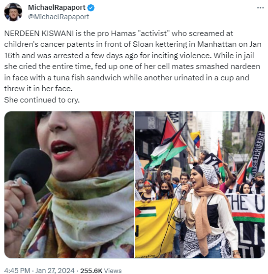Open MichaelRapaport's profile avatar picture
Screen dimensions: 268x274
[13, 12]
